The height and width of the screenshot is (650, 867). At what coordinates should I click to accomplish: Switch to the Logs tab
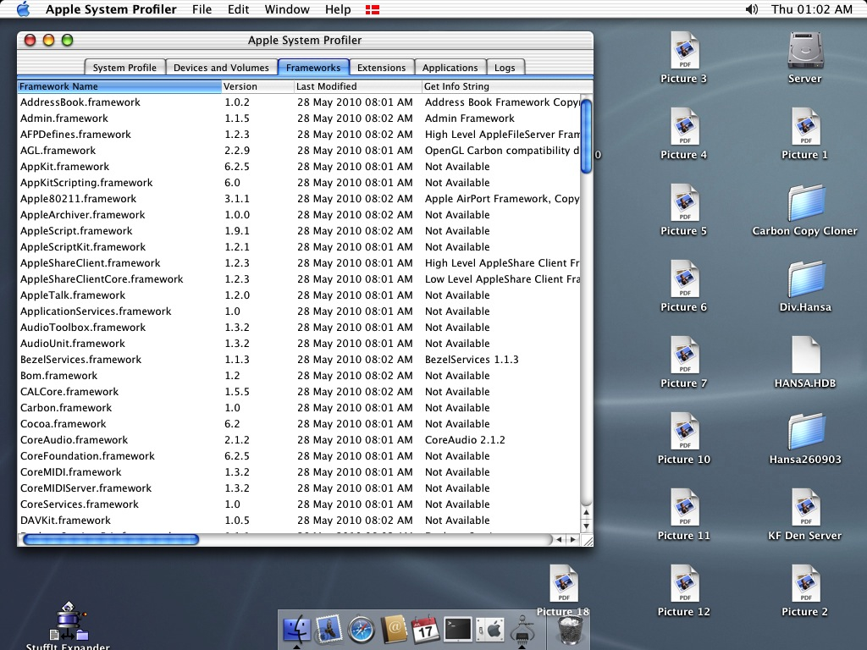tap(505, 68)
